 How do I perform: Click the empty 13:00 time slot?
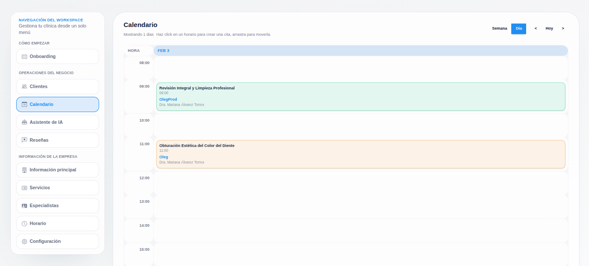[x=361, y=207]
